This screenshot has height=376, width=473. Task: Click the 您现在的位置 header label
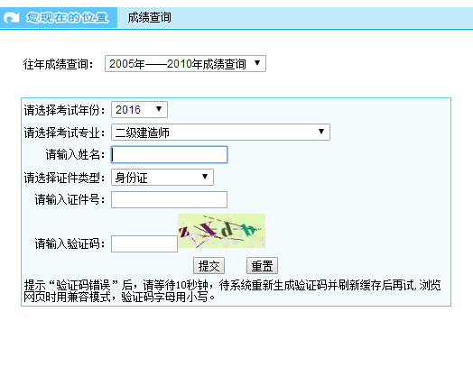(x=67, y=17)
